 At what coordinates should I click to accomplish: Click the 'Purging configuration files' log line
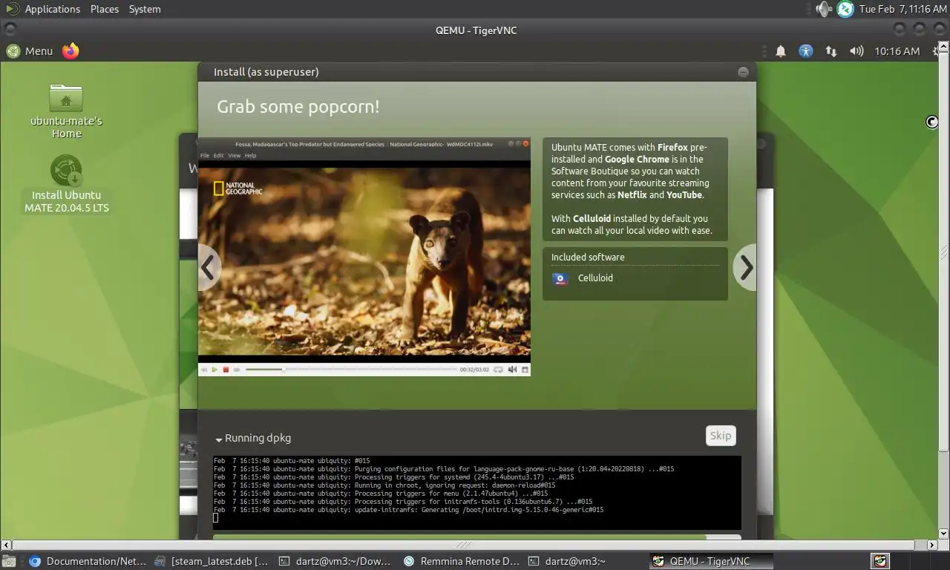[444, 469]
